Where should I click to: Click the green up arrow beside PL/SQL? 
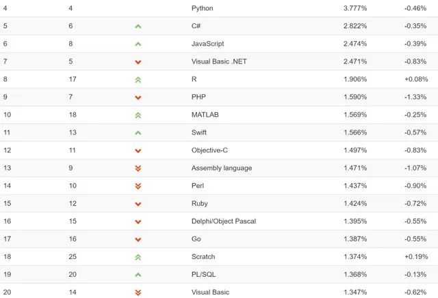[x=138, y=275]
